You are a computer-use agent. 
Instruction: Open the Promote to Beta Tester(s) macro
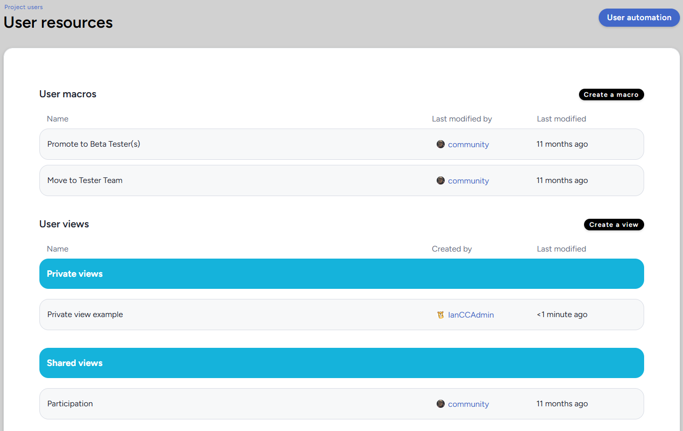point(94,144)
